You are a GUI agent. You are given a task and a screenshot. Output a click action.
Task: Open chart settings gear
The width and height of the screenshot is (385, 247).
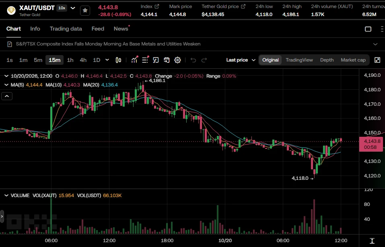coord(177,60)
